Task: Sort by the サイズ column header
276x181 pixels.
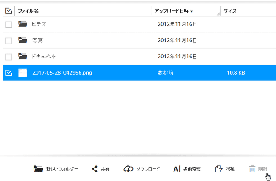Action: (x=230, y=11)
